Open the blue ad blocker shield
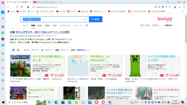The image size is (187, 105). coord(163,7)
